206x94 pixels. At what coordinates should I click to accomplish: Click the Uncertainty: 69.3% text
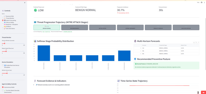coord(124,13)
